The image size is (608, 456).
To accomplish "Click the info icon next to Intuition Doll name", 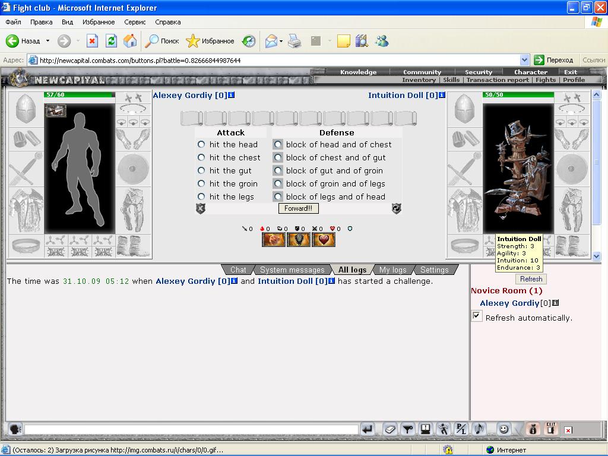I will click(442, 95).
